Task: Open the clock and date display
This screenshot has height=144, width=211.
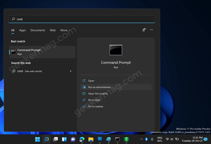Action: pos(192,139)
